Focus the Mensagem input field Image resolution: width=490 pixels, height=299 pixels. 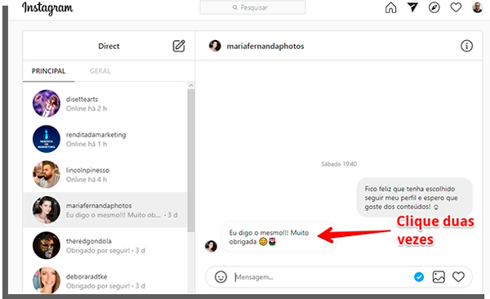point(322,277)
